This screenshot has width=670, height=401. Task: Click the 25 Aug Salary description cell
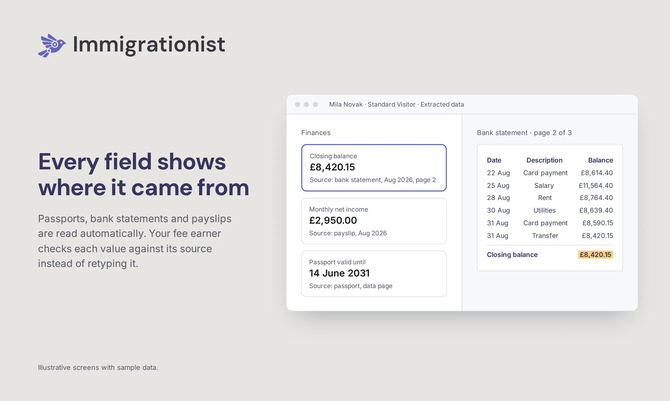click(x=544, y=186)
